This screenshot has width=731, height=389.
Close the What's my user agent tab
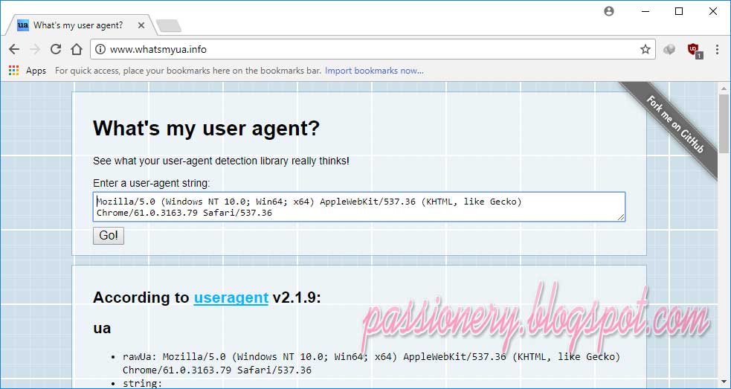click(141, 25)
